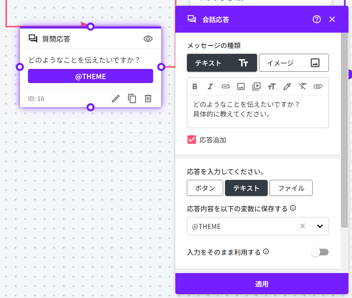Screen dimensions: 352x298
Task: Click the insert video icon
Action: click(x=256, y=86)
